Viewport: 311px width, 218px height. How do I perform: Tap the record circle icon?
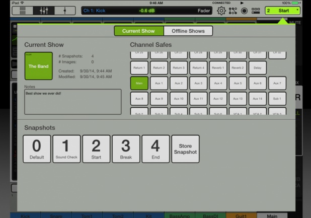pyautogui.click(x=244, y=11)
